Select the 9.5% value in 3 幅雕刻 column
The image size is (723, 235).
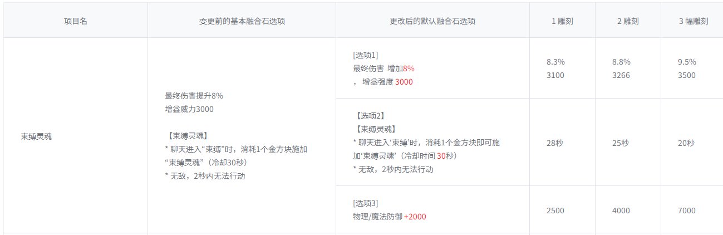[x=687, y=62]
